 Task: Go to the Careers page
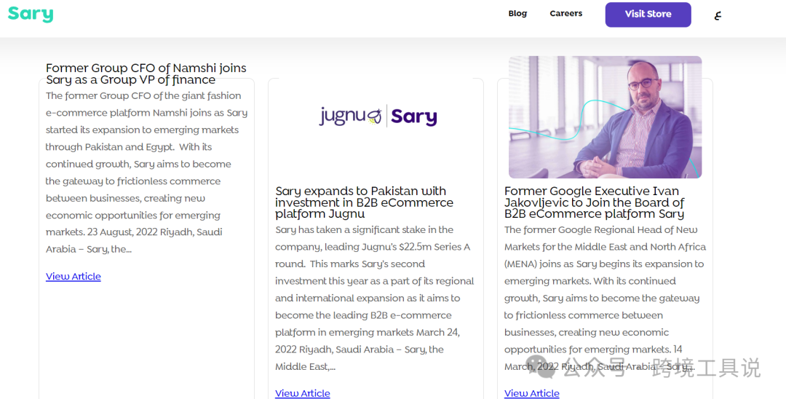565,14
